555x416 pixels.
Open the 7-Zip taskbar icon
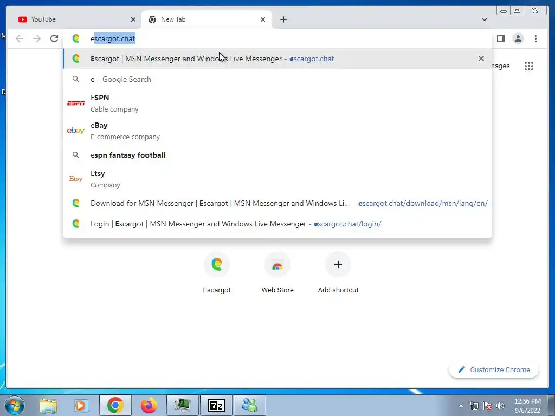[x=216, y=405]
